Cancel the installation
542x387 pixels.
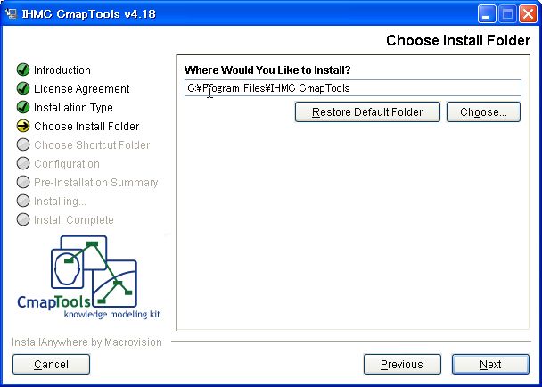pyautogui.click(x=51, y=364)
